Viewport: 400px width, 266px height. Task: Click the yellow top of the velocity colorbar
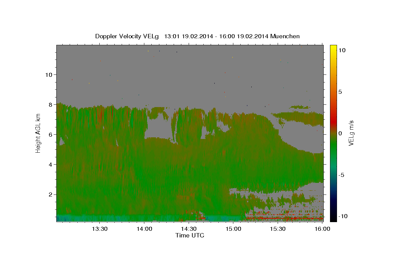333,48
